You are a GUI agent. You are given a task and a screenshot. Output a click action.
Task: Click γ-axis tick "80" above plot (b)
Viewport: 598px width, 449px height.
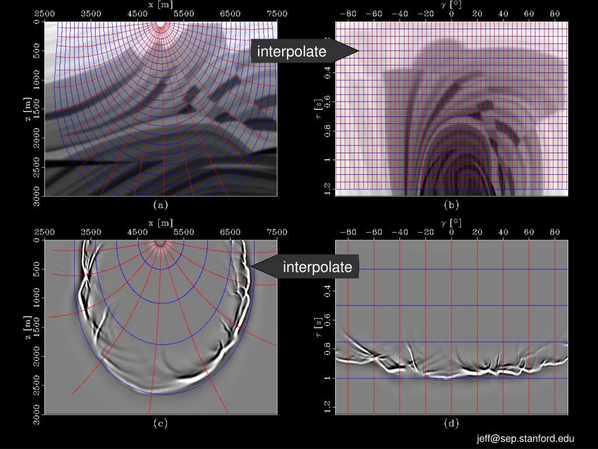(x=555, y=14)
